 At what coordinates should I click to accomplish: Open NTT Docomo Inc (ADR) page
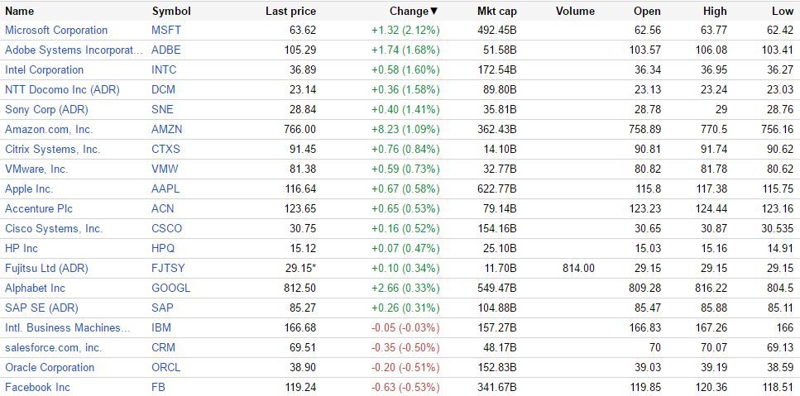(63, 90)
